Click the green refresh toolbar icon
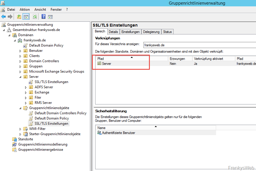The width and height of the screenshot is (256, 171). [x=35, y=17]
